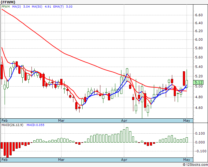
Task: Click the MA(50) value 4.91
Action: tap(48, 7)
